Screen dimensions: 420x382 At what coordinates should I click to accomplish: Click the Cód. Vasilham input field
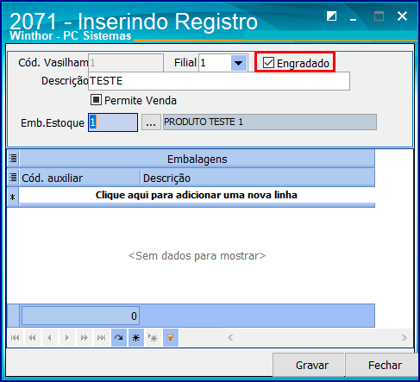126,63
